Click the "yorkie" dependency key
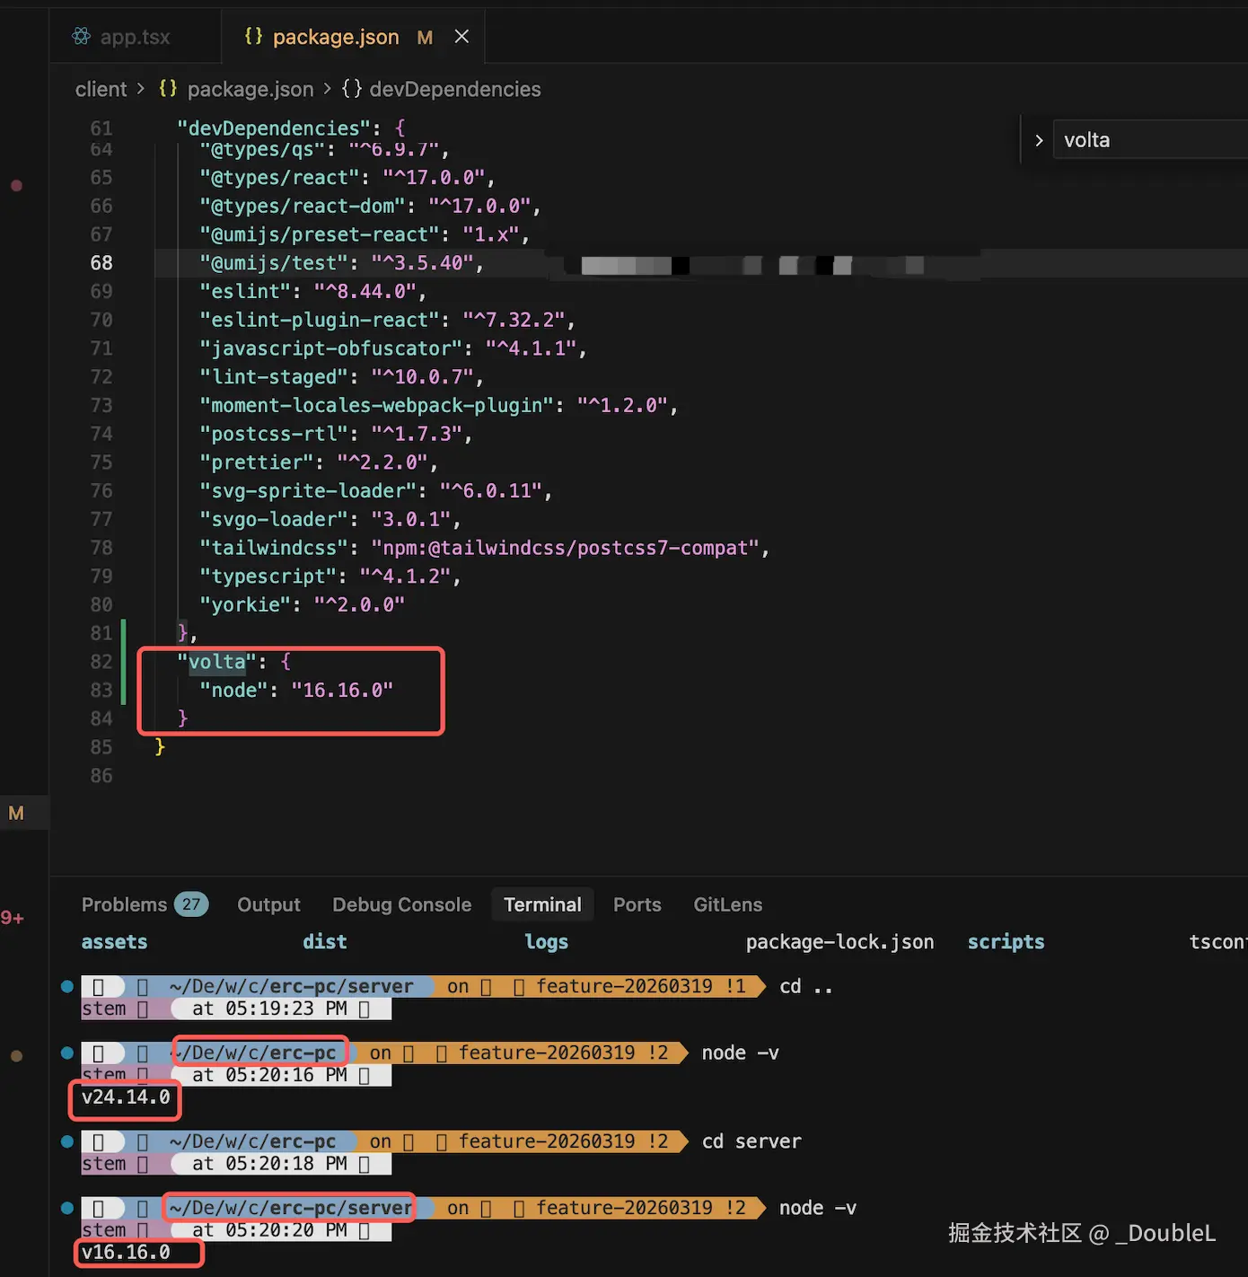Screen dimensions: 1248x1277 coord(245,605)
